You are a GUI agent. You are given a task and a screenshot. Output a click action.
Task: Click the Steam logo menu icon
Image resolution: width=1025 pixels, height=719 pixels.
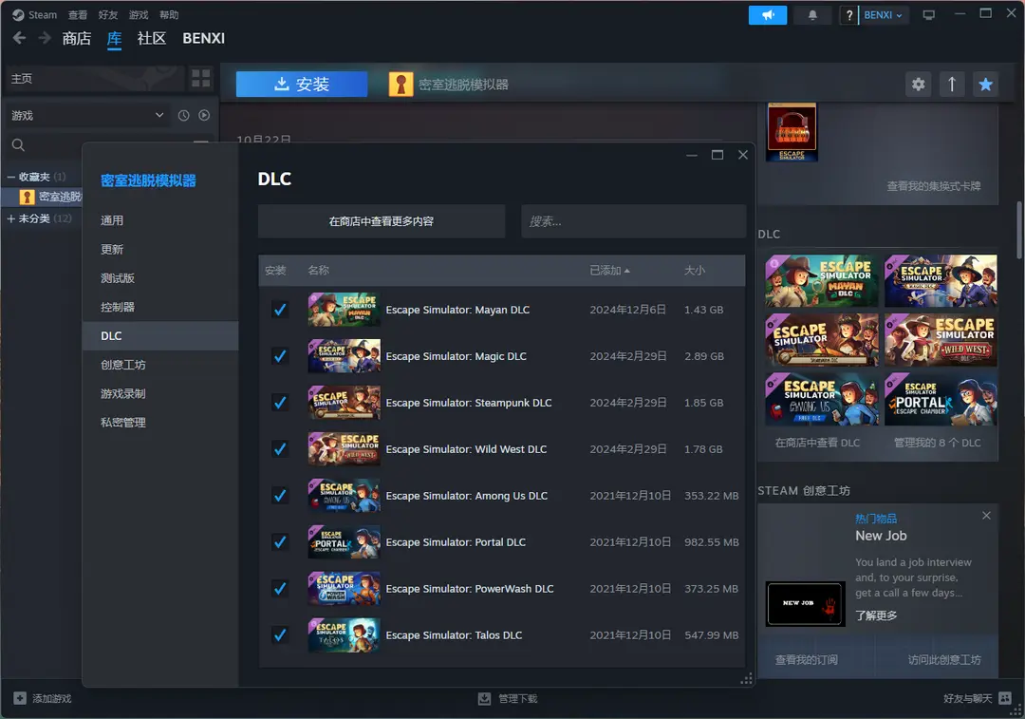pyautogui.click(x=18, y=14)
